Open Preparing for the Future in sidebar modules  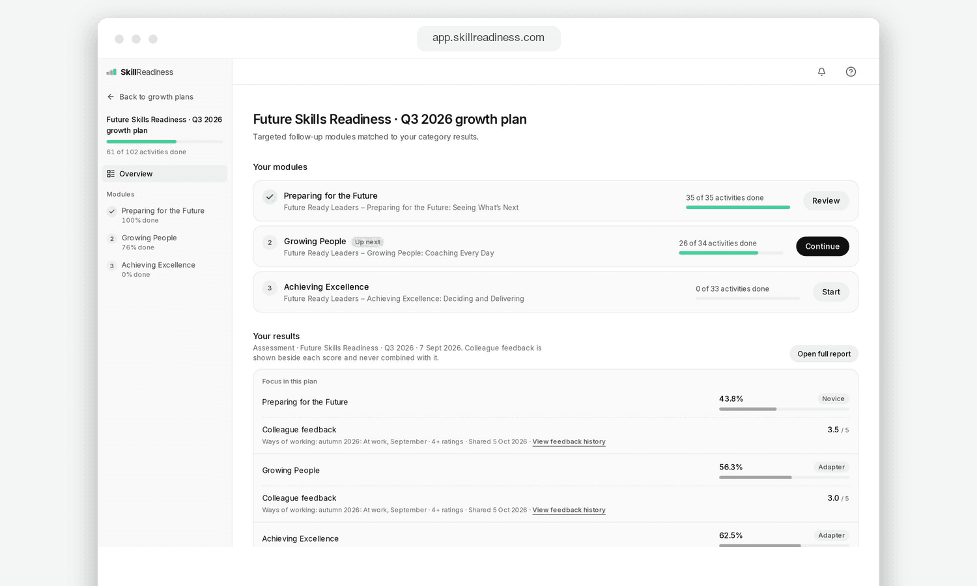tap(165, 215)
